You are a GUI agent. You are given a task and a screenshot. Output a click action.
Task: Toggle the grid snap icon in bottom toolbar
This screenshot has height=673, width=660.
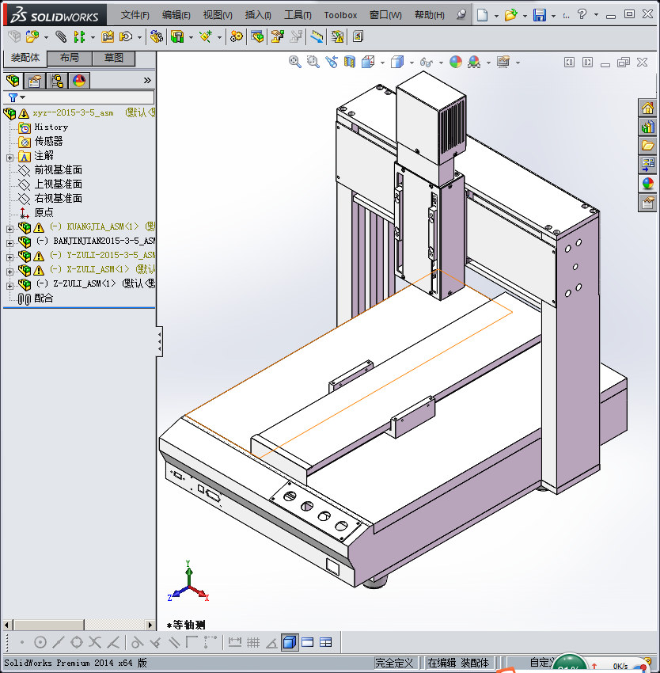pyautogui.click(x=253, y=642)
